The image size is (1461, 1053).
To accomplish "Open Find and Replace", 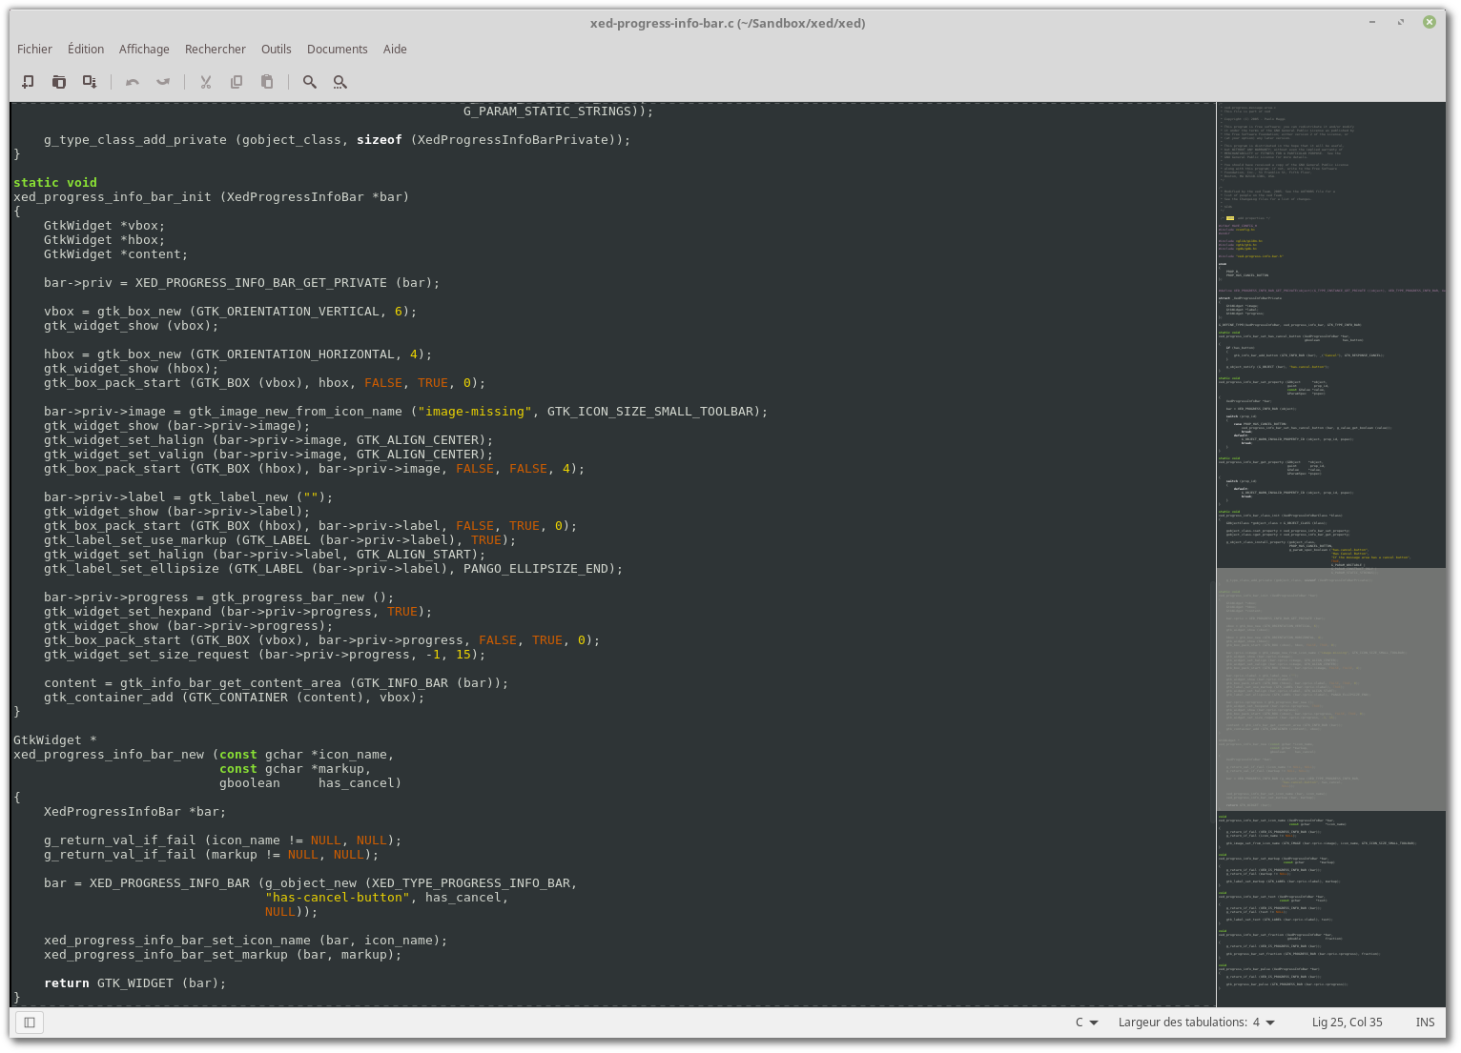I will click(340, 81).
